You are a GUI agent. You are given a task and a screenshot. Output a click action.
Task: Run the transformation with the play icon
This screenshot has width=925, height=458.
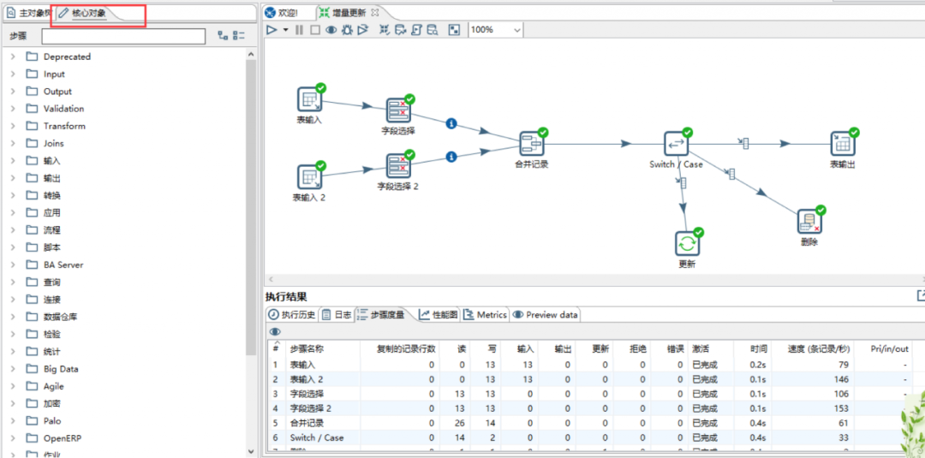click(x=272, y=29)
